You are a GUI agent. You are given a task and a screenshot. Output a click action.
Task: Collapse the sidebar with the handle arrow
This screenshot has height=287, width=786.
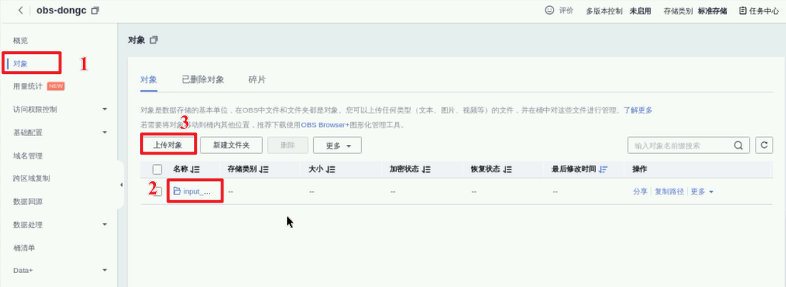click(121, 185)
